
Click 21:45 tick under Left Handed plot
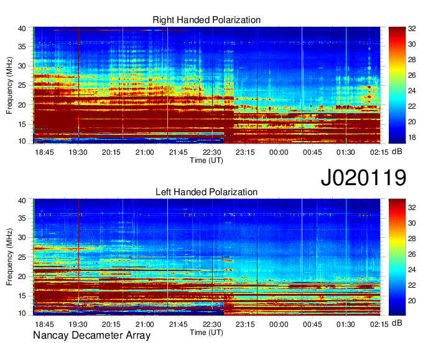tap(178, 324)
